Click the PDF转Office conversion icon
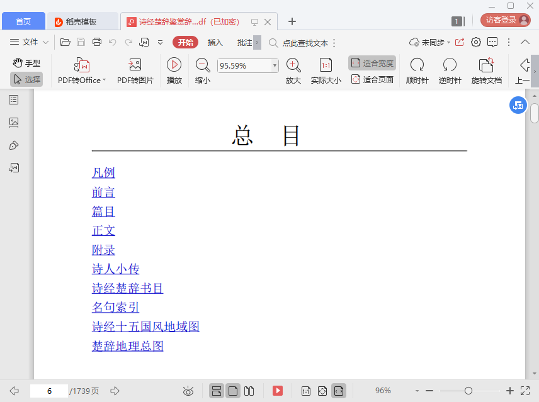Viewport: 539px width, 402px height. (82, 65)
